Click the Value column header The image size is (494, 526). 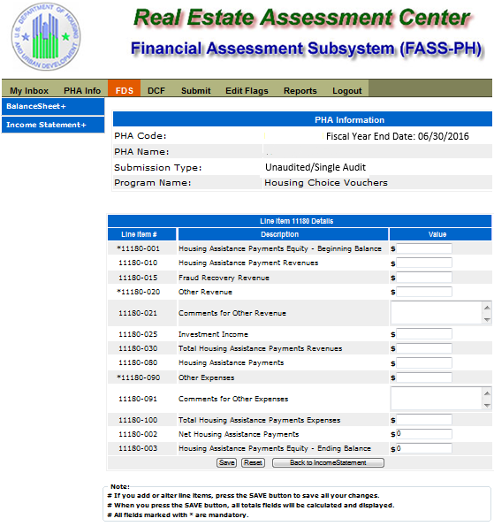point(440,234)
